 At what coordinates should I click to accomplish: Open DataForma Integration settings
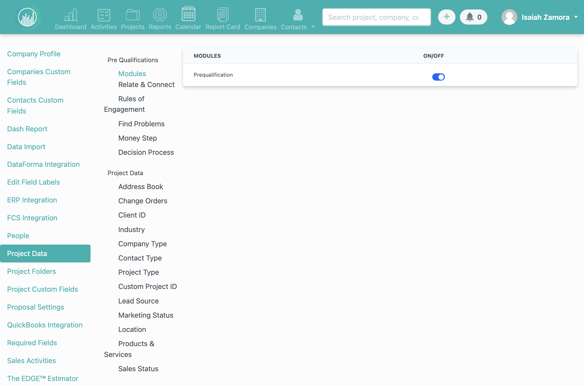[43, 164]
